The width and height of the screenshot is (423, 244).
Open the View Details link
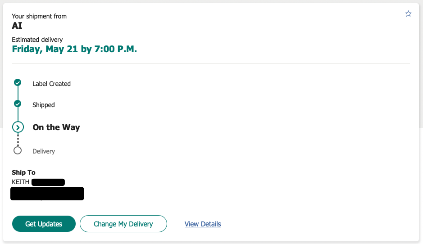tap(203, 224)
